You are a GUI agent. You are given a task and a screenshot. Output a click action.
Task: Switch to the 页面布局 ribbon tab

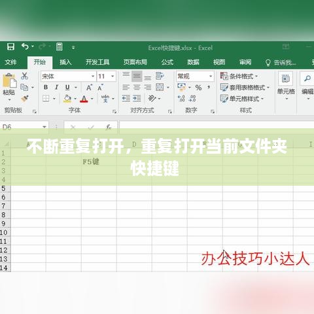tap(135, 62)
